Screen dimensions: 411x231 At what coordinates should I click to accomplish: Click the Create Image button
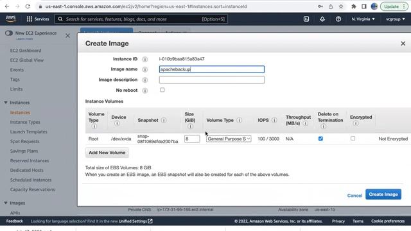(383, 194)
